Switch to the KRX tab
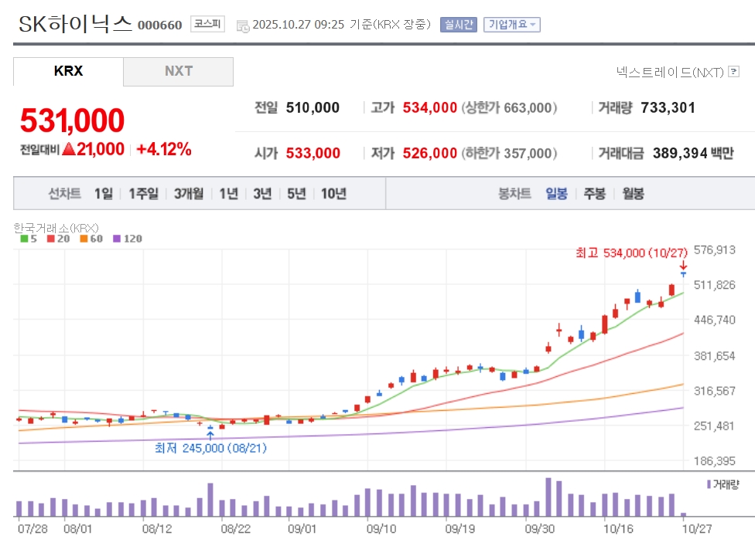The image size is (755, 553). click(x=68, y=71)
